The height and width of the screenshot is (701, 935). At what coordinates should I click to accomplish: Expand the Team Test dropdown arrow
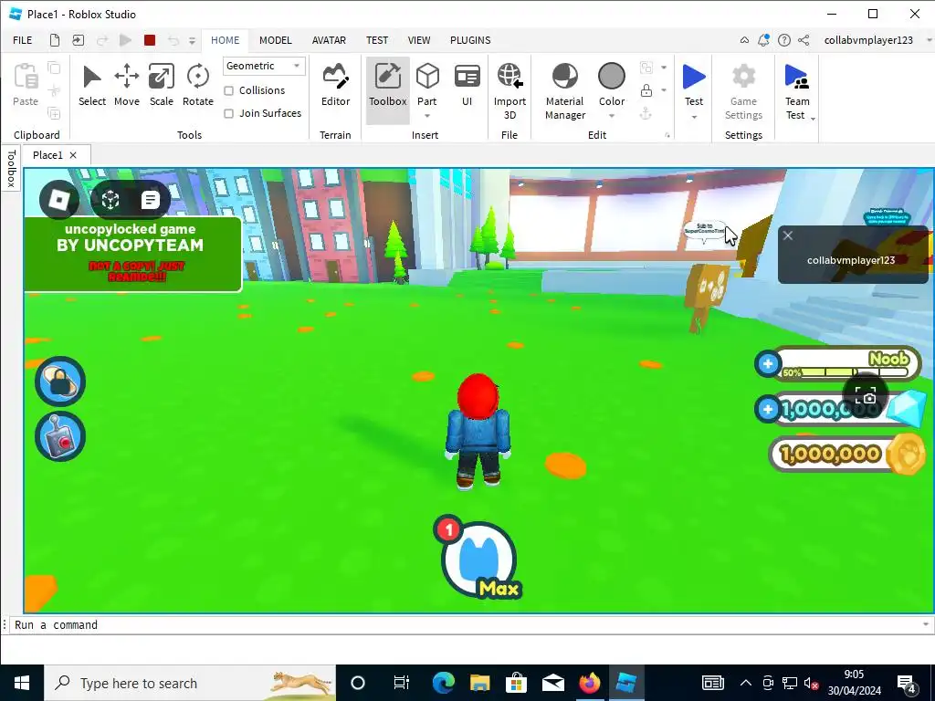(813, 118)
